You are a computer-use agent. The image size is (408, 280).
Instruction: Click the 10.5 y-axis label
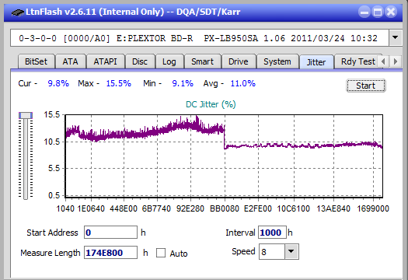click(52, 142)
